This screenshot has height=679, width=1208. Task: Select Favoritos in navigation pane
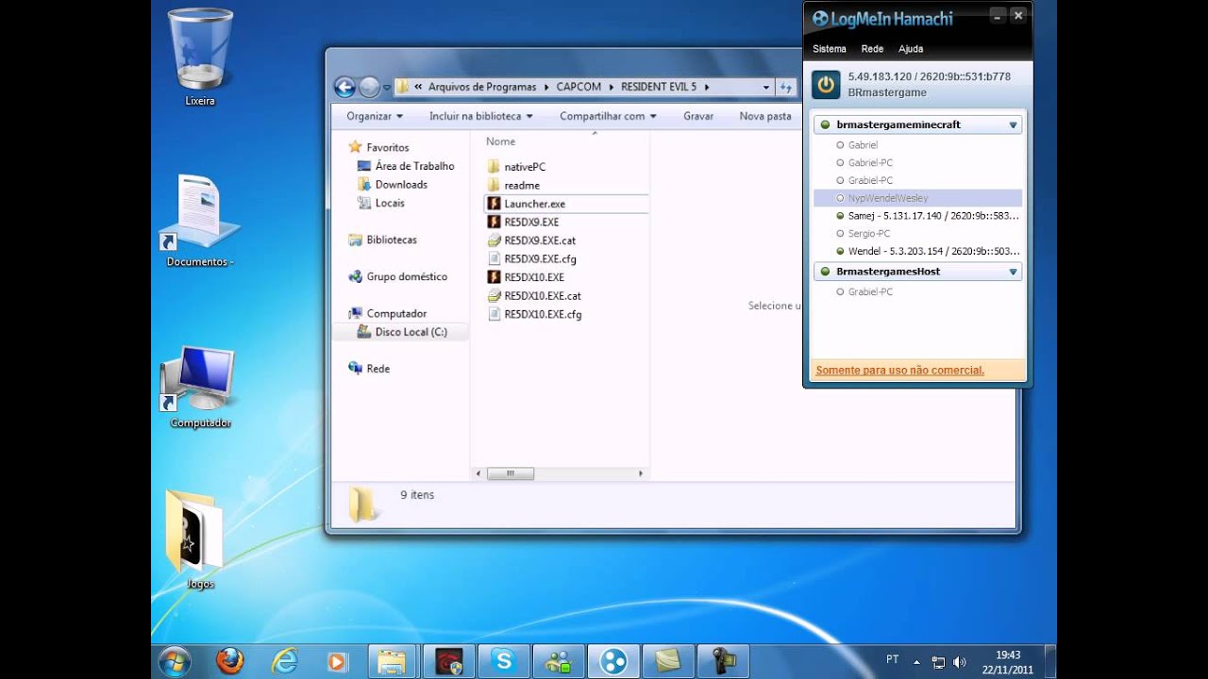point(387,148)
